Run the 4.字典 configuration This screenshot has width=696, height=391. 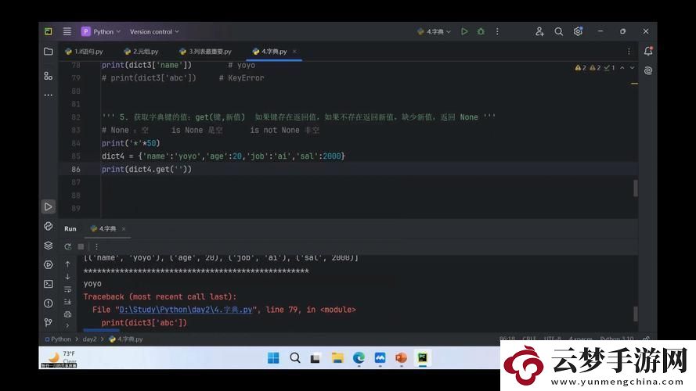click(464, 31)
